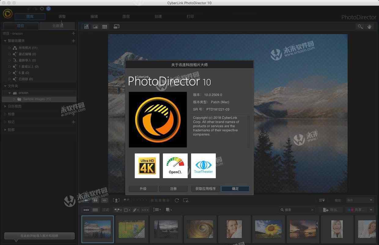
Task: Go to the 创建 create tab
Action: [158, 16]
